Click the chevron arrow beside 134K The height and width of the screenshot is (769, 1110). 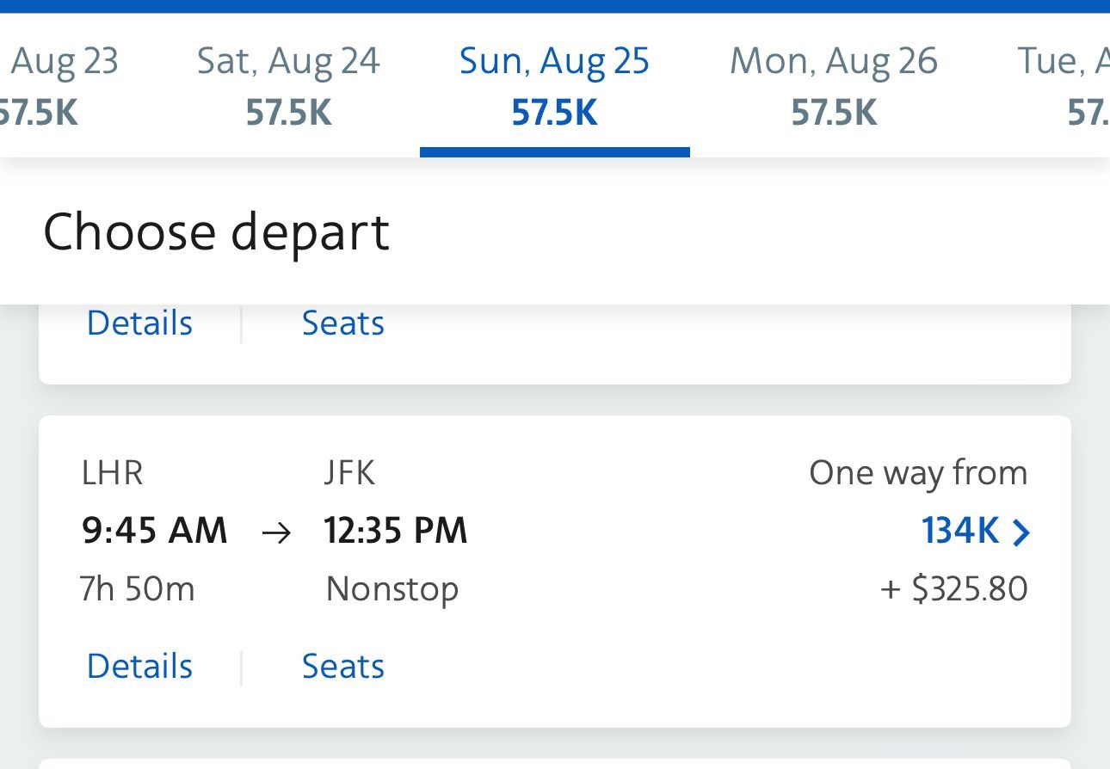[1021, 533]
